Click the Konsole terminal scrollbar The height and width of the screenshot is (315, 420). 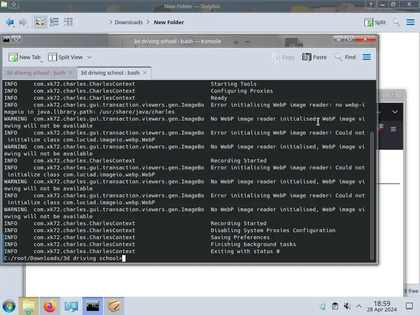(x=372, y=196)
